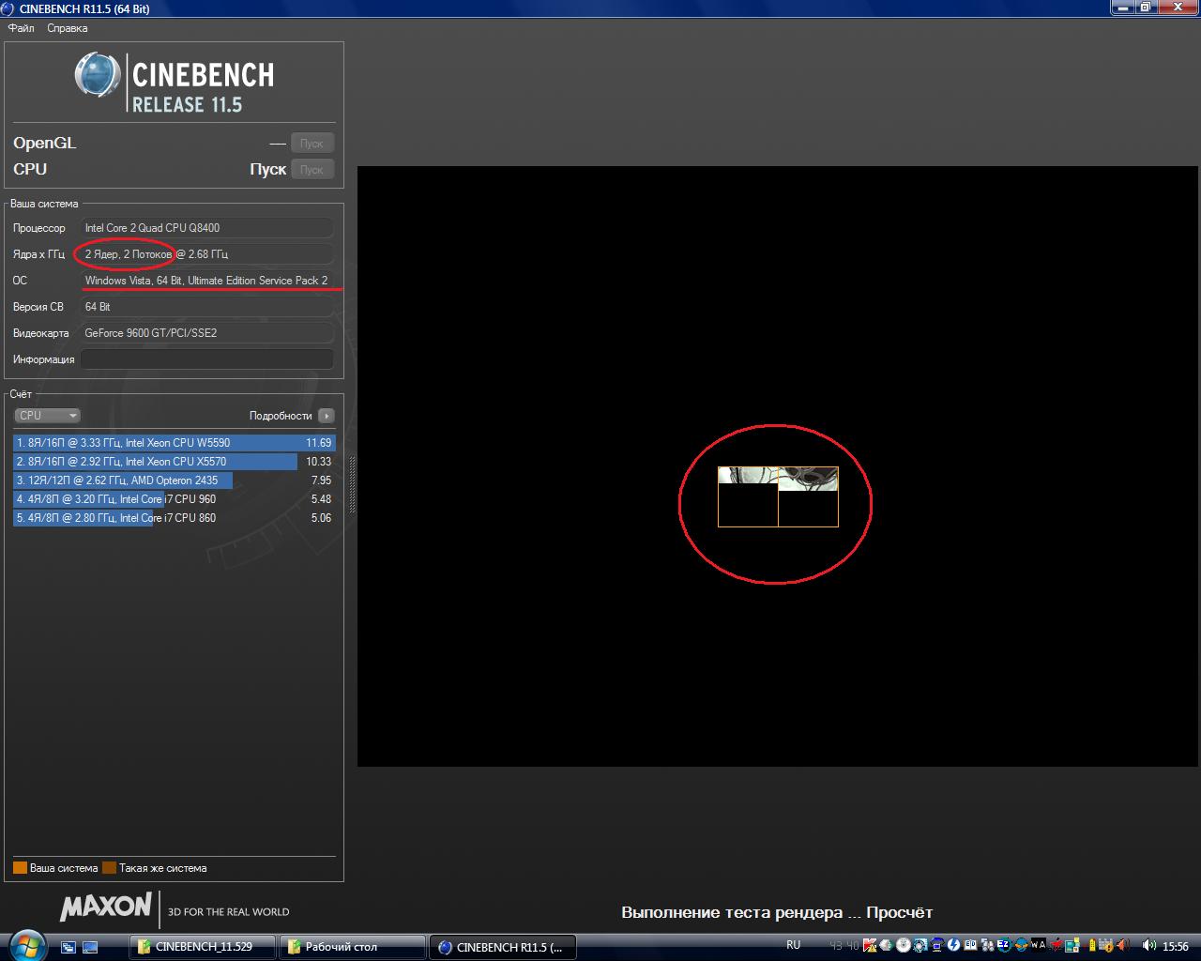Click the WA tray icon
The height and width of the screenshot is (961, 1201).
click(x=1038, y=946)
